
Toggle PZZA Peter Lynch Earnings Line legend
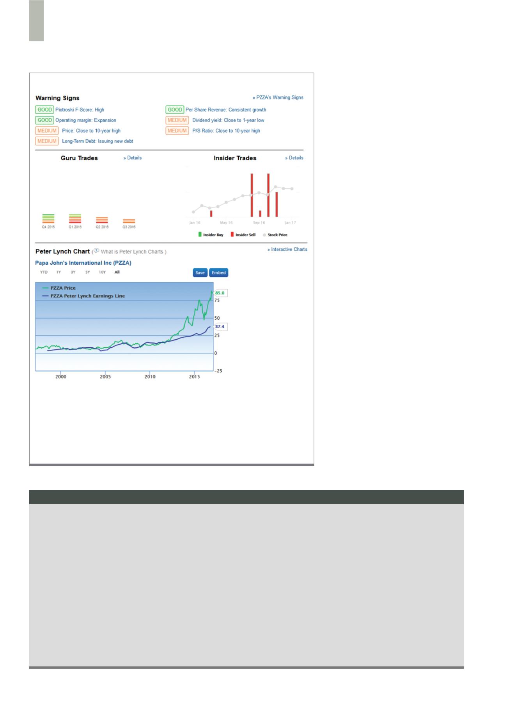coord(83,296)
